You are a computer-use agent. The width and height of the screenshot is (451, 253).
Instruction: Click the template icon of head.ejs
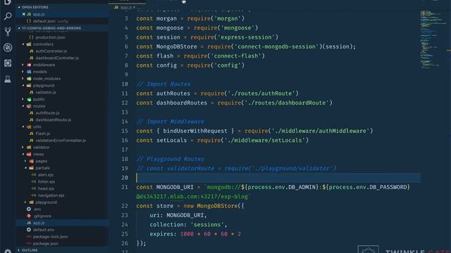coord(34,188)
